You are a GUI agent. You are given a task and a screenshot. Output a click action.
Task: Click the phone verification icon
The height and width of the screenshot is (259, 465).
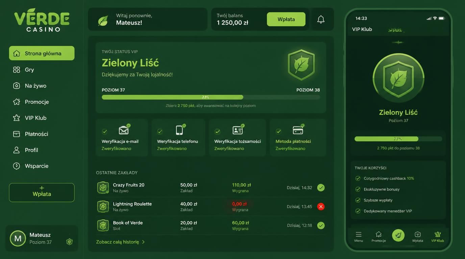179,130
